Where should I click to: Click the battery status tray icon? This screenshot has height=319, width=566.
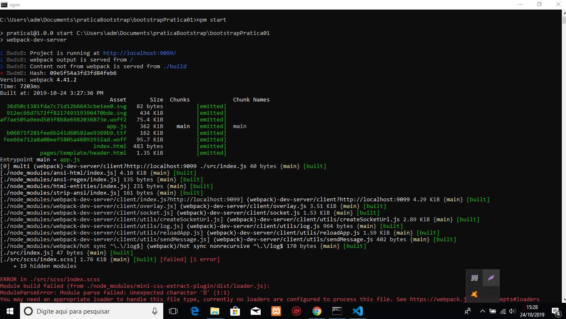coord(493,311)
